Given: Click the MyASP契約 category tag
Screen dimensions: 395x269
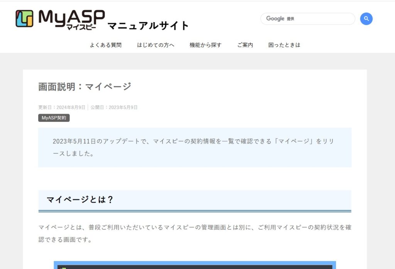Looking at the screenshot, I should (54, 118).
